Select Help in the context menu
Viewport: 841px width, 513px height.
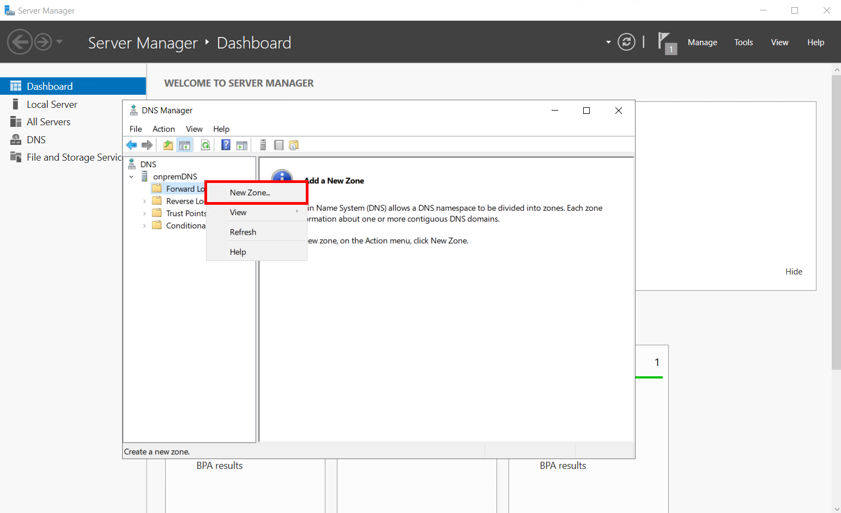[x=256, y=252]
